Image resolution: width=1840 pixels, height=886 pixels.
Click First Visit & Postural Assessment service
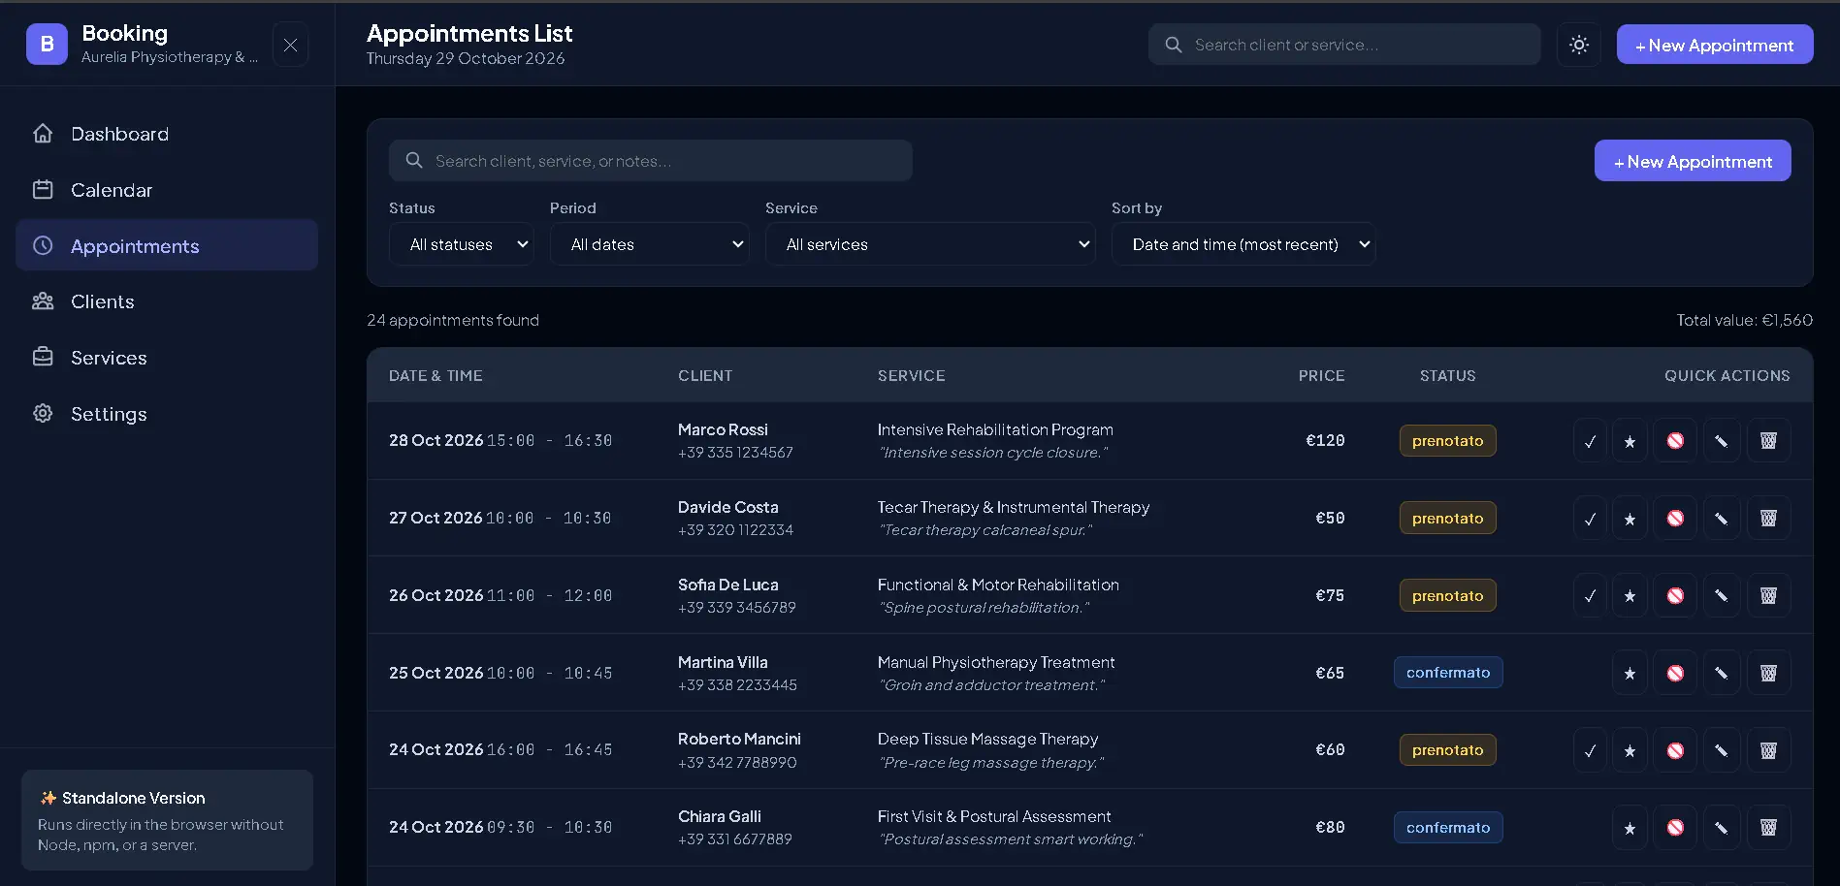point(994,817)
